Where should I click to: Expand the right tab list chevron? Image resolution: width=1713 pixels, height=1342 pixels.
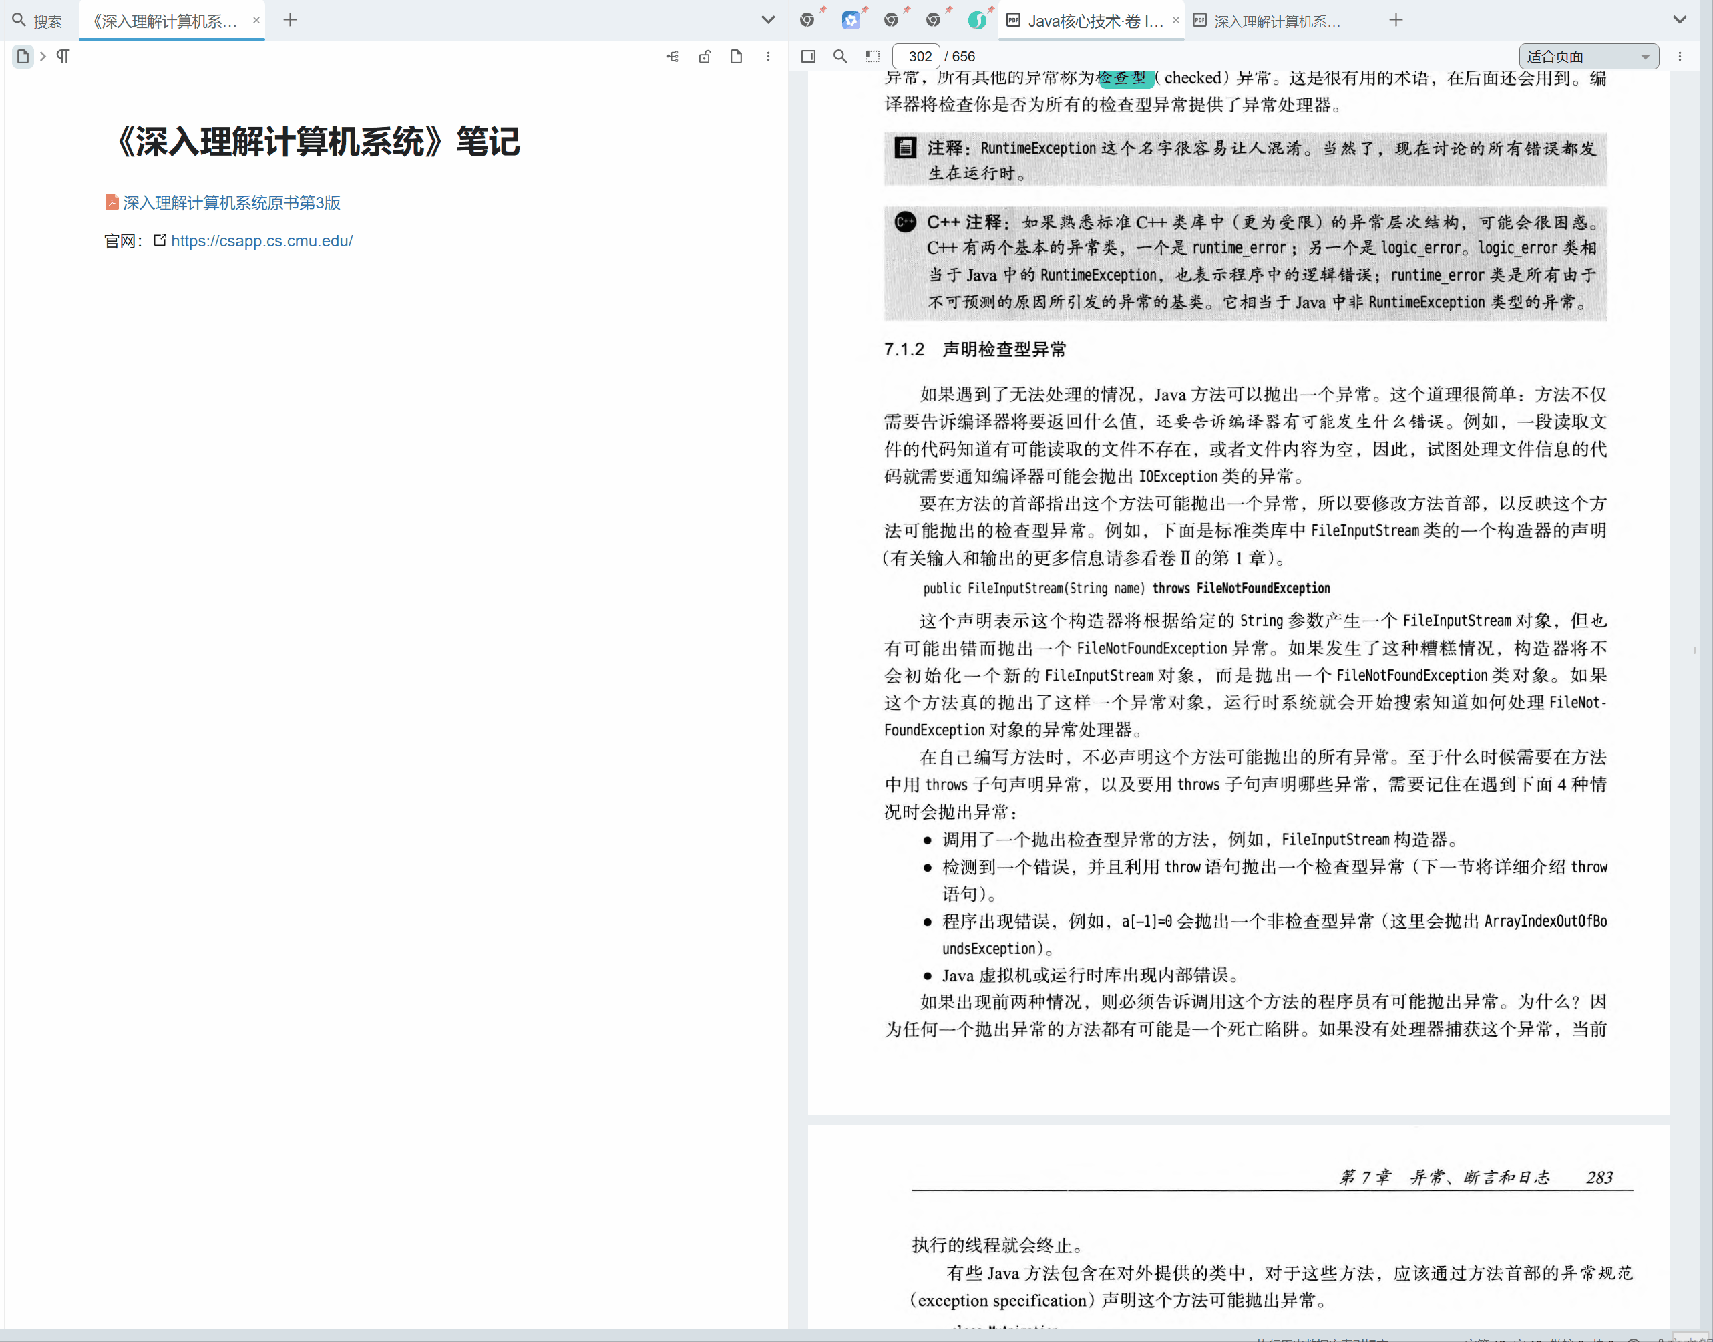point(1680,19)
